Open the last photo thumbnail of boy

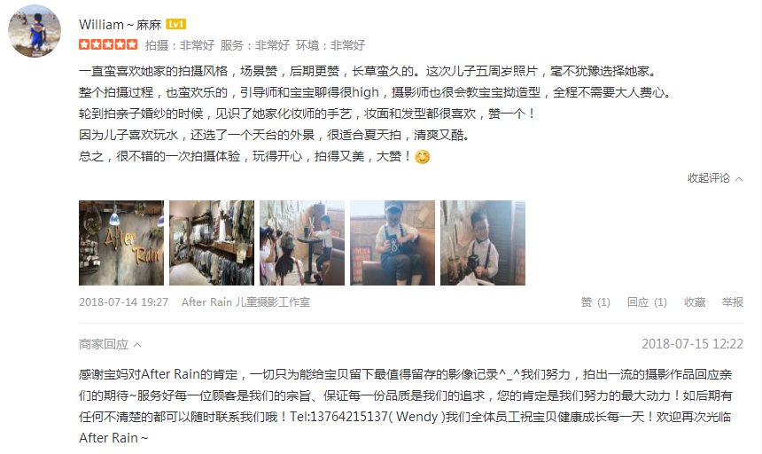tap(483, 243)
